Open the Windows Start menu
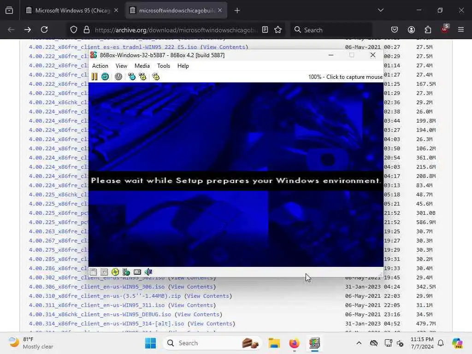 tap(150, 343)
